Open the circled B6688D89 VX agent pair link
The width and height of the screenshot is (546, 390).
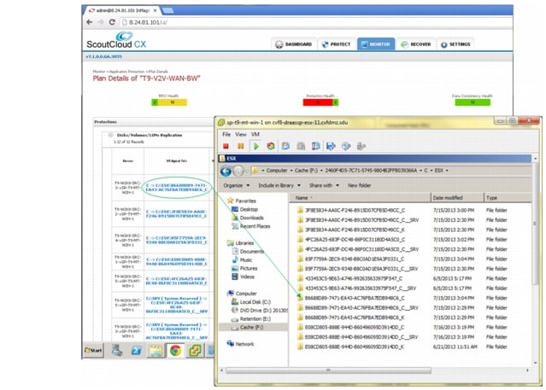pyautogui.click(x=177, y=188)
